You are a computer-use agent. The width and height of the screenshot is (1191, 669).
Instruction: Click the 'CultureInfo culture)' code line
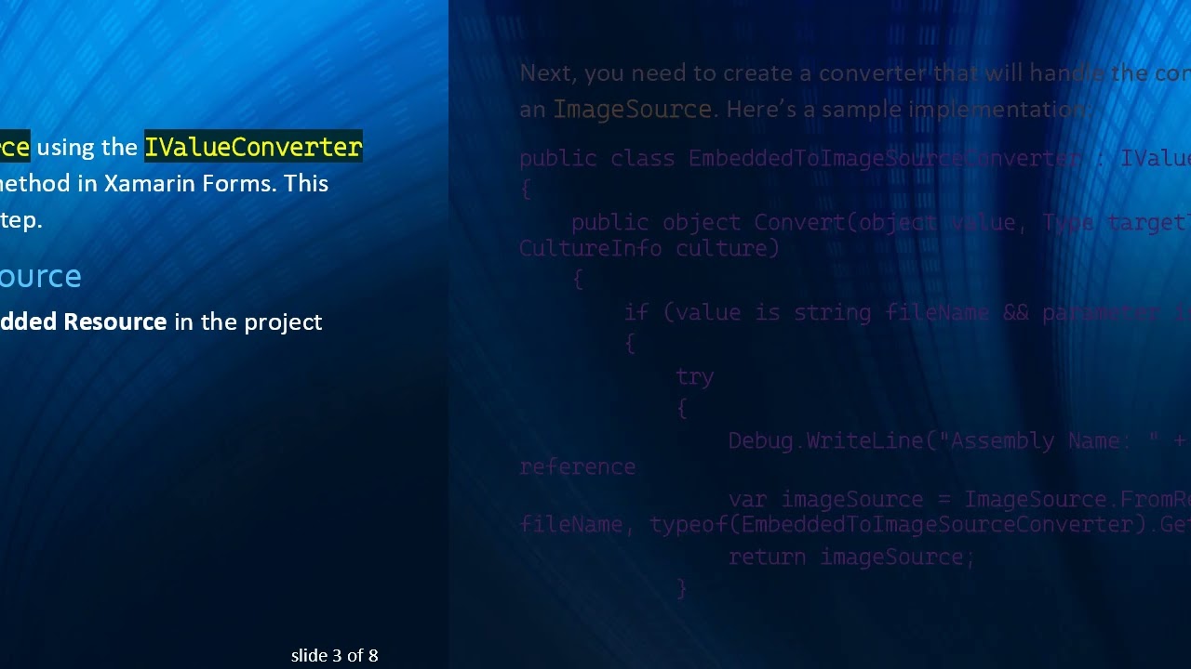click(x=649, y=248)
